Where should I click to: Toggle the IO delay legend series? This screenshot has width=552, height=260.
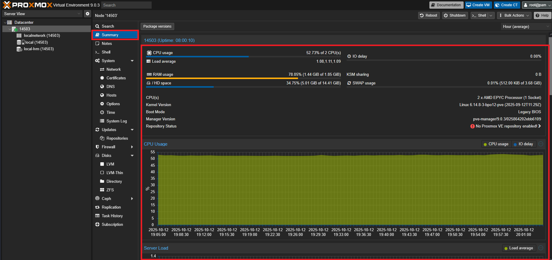point(523,144)
